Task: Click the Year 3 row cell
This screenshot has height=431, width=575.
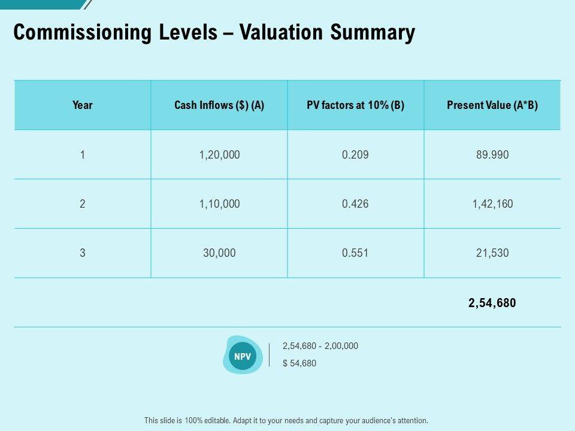Action: tap(83, 253)
